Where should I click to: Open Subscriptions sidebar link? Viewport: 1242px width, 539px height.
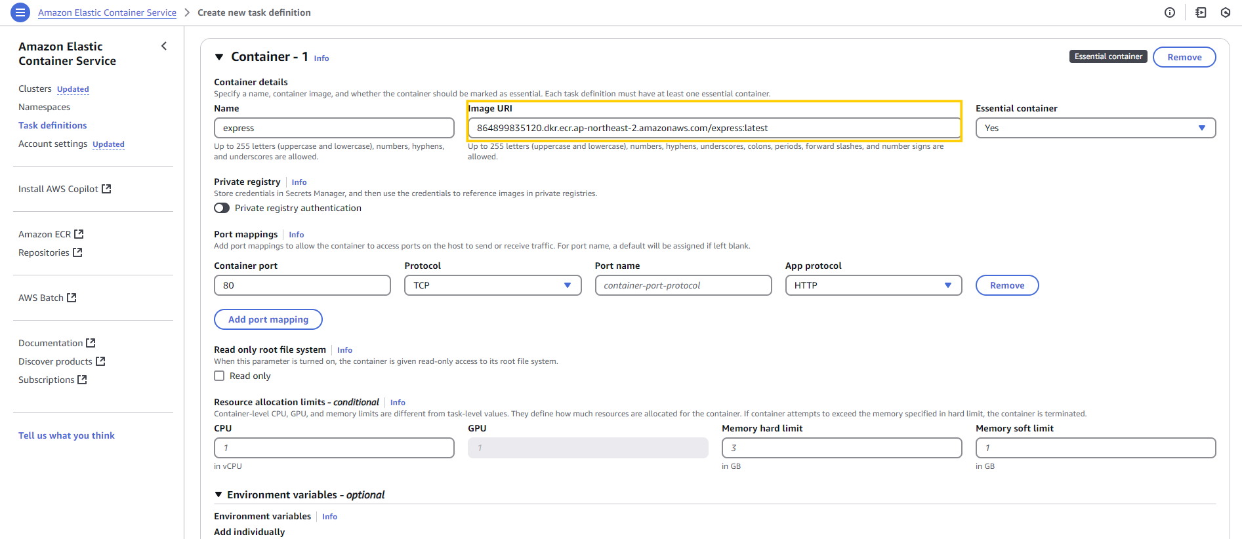pos(46,380)
